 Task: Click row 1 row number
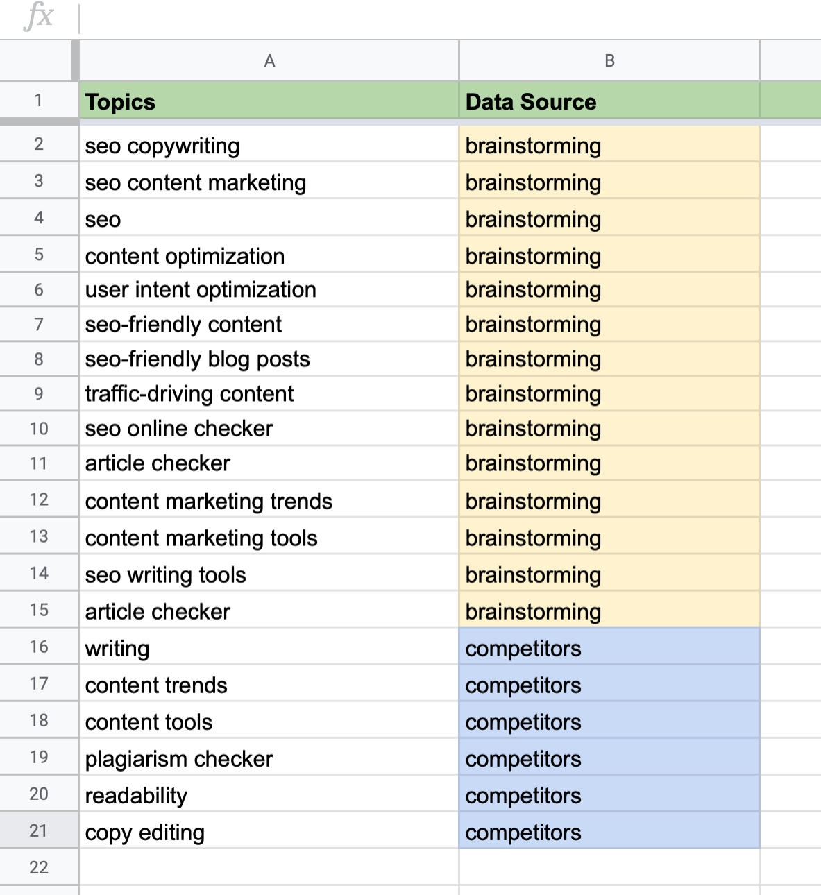(39, 101)
